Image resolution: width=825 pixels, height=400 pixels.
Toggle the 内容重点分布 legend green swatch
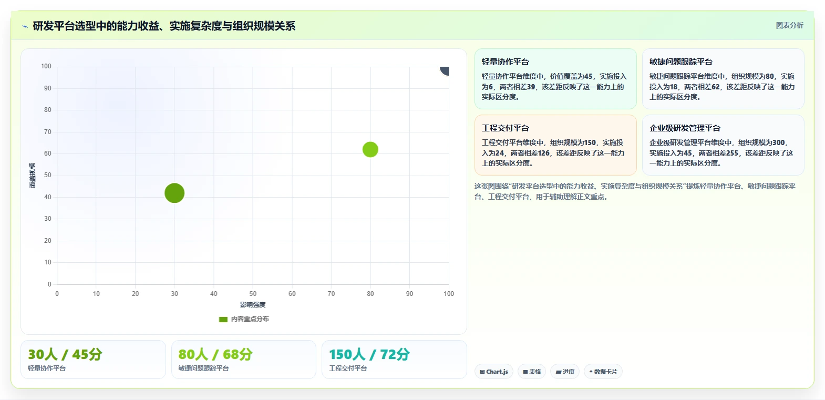(223, 319)
